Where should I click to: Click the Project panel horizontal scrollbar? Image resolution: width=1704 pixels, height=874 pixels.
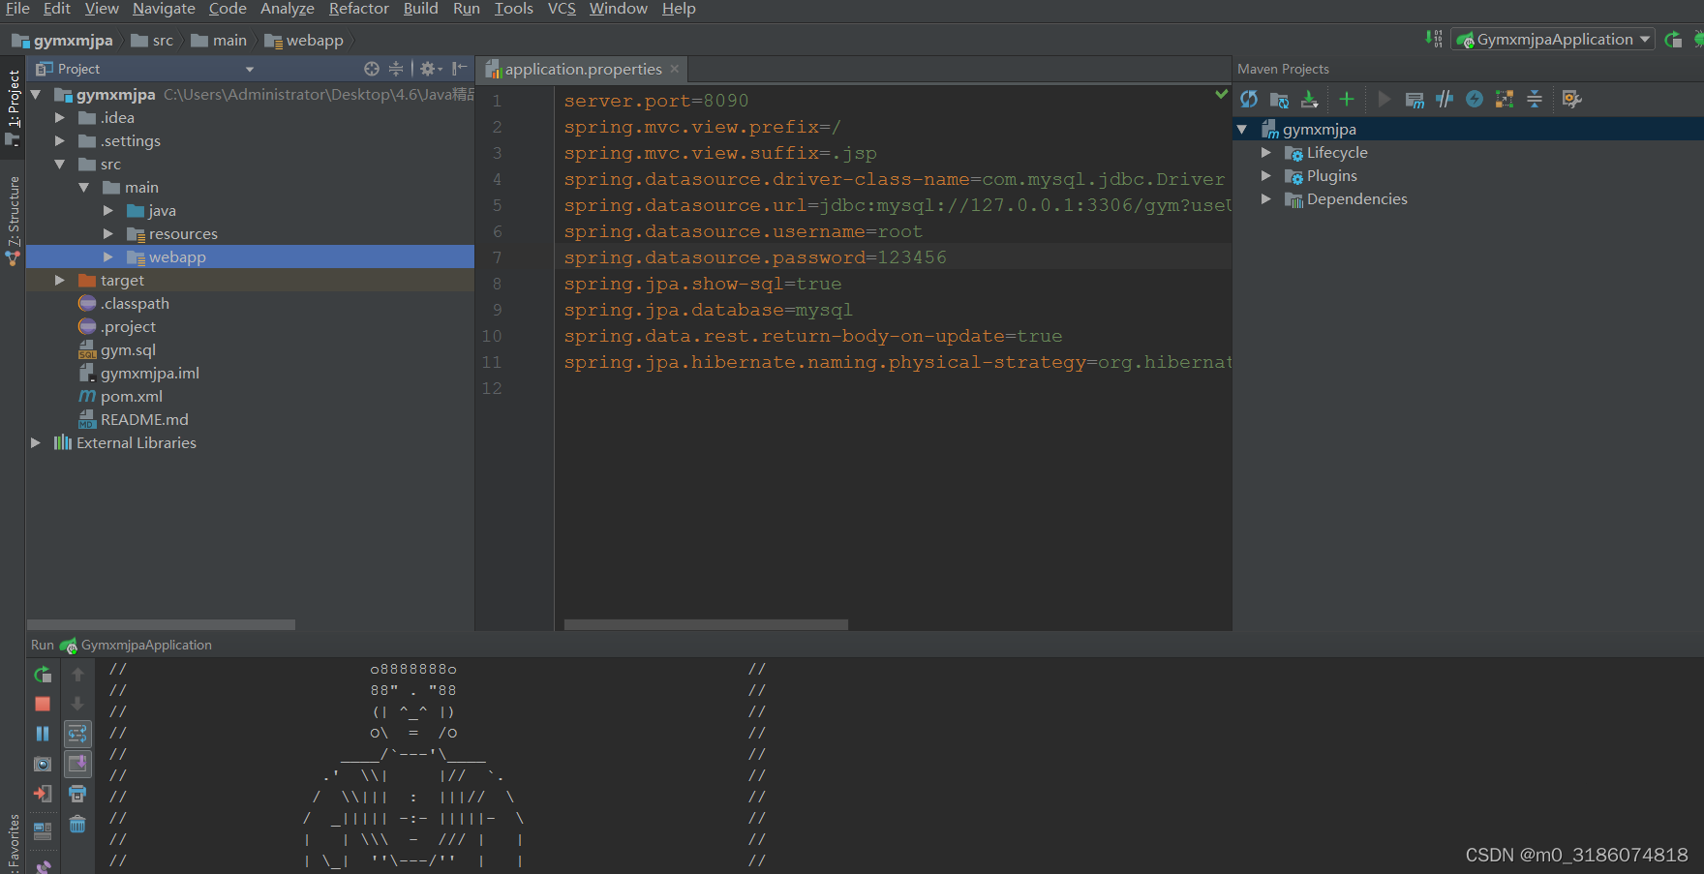(x=161, y=625)
